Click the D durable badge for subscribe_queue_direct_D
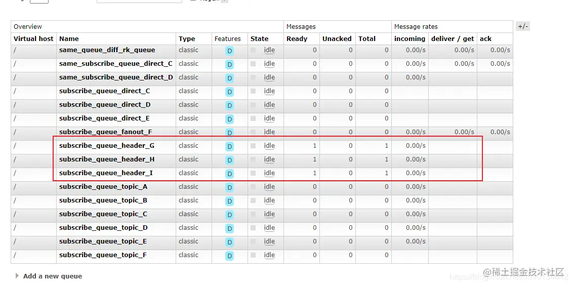The width and height of the screenshot is (573, 286). (x=229, y=106)
